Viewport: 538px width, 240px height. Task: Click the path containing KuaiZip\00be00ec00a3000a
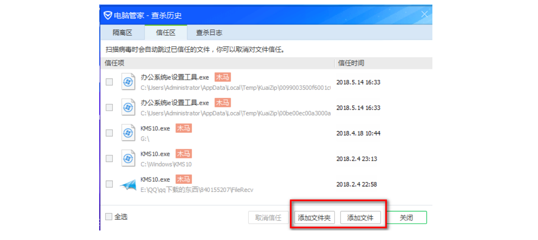[x=236, y=113]
